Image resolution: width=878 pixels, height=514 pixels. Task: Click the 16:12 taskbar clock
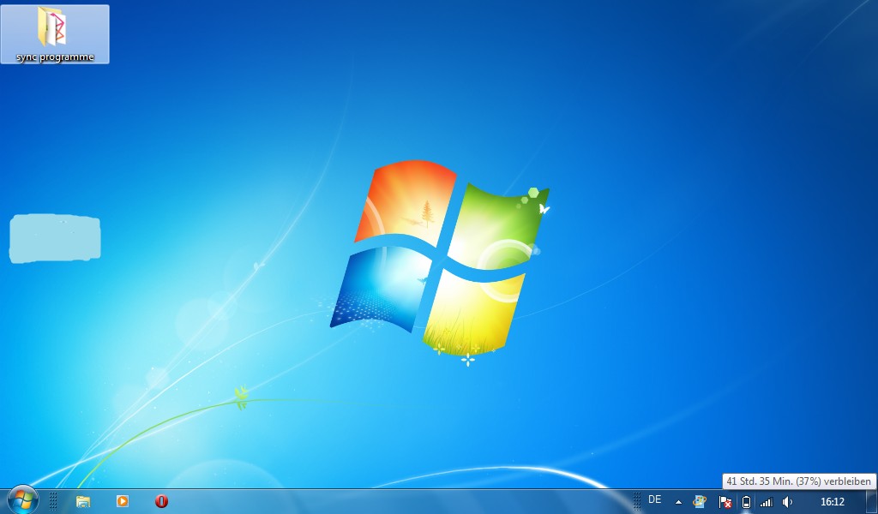coord(832,502)
